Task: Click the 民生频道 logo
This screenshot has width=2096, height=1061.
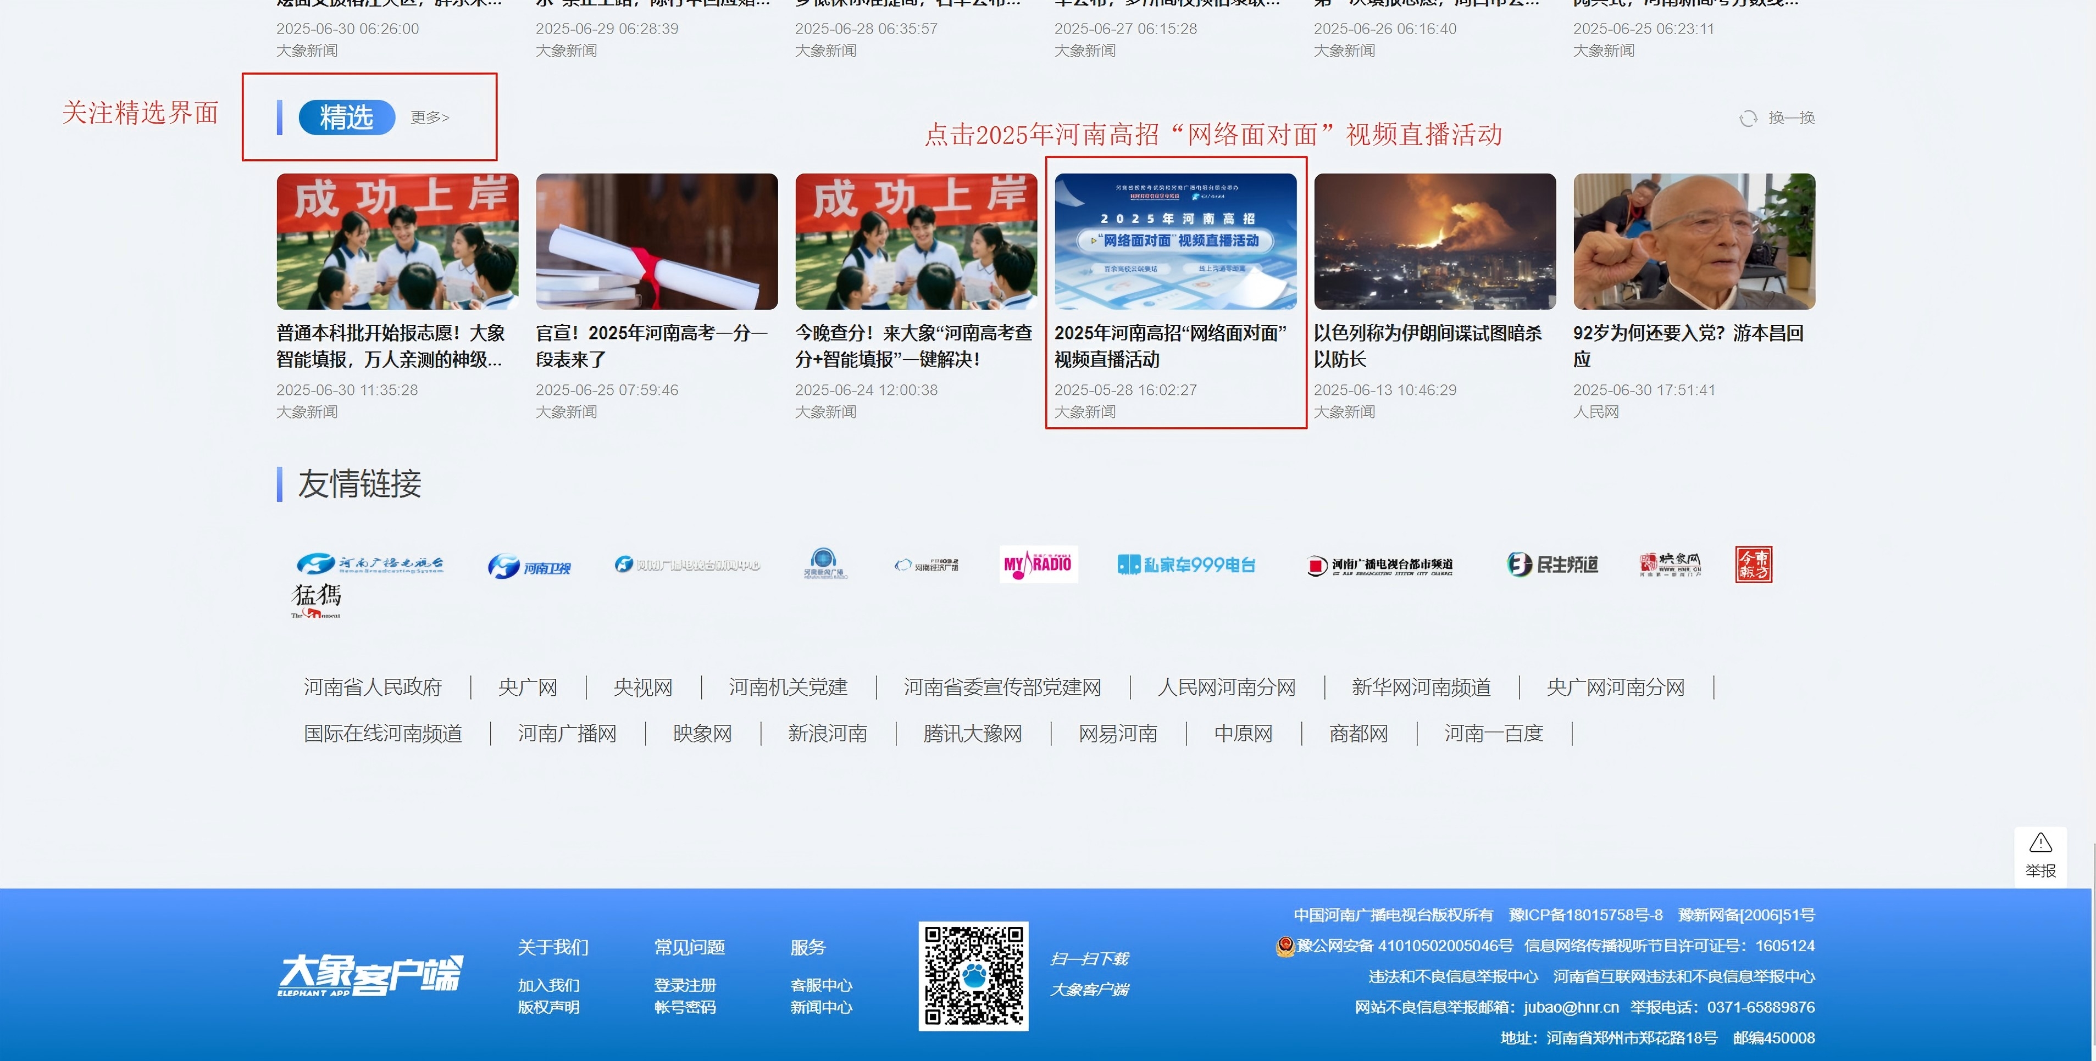Action: pyautogui.click(x=1552, y=564)
